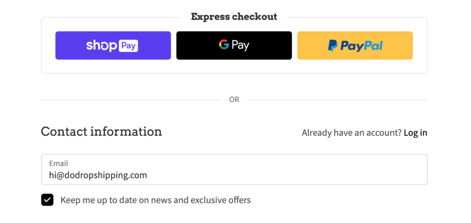Click the multicolor Google G logo
This screenshot has height=223, width=471.
point(224,45)
